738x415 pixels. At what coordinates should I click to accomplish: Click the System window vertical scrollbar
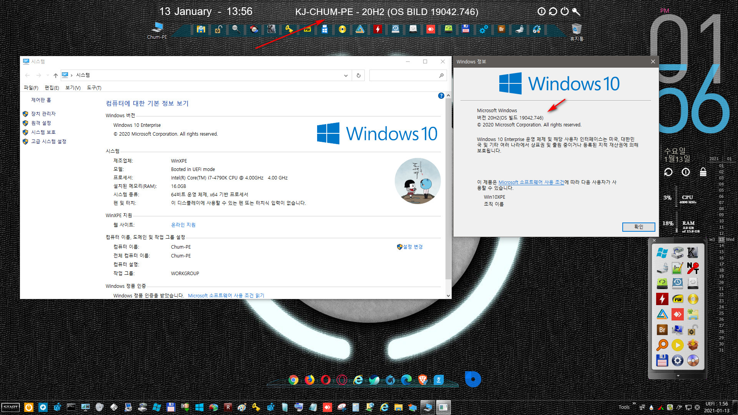coord(448,188)
